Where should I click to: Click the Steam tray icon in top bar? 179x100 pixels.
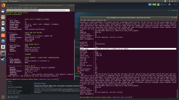[165, 1]
